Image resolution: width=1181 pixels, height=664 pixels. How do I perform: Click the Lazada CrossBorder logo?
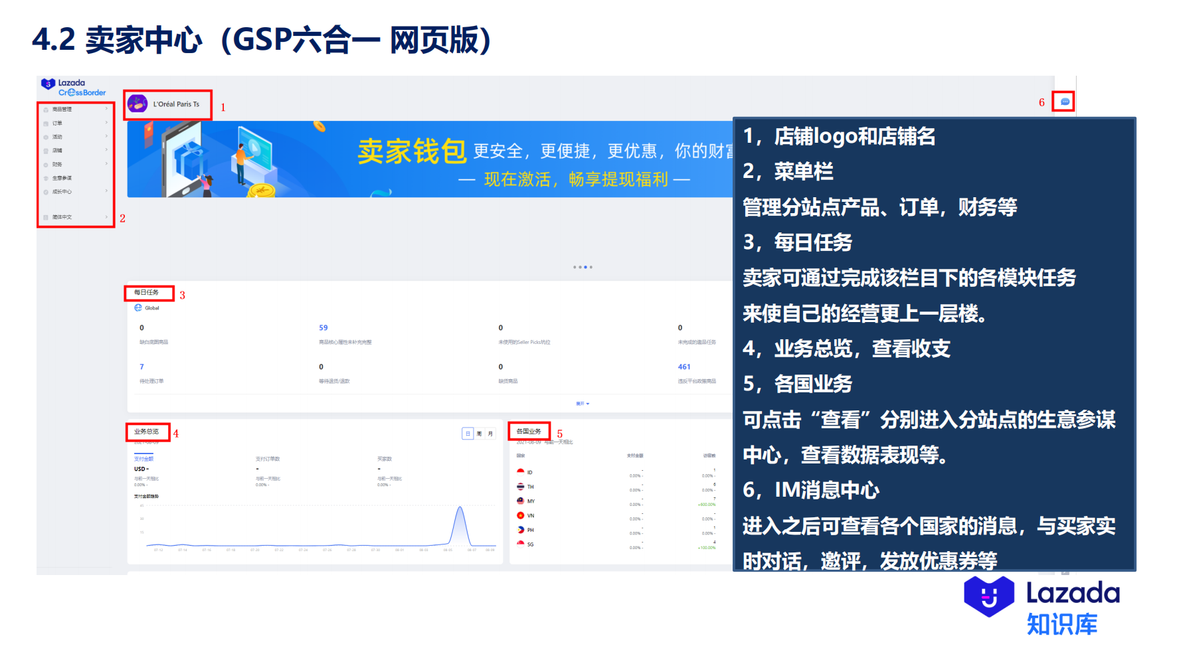coord(73,87)
